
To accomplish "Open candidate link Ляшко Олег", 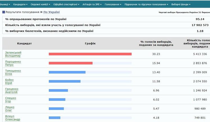I will click(x=10, y=109).
